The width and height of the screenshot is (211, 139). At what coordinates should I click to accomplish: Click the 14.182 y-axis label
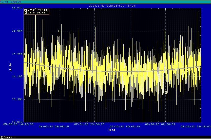click(x=17, y=76)
